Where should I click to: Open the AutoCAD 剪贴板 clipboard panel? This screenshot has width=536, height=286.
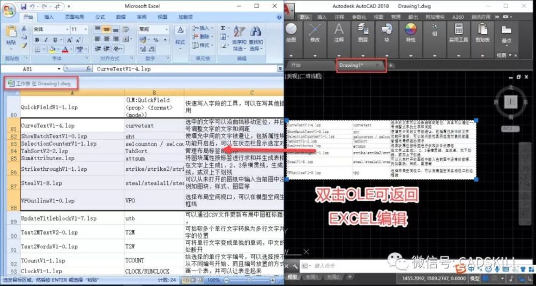tap(482, 33)
